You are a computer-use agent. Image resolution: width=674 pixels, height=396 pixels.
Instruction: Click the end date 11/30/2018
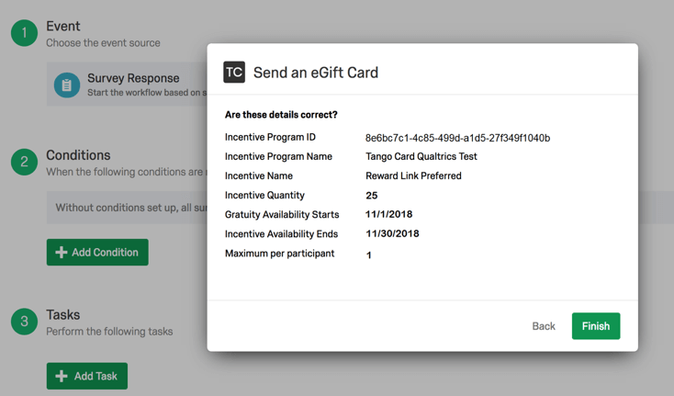pyautogui.click(x=392, y=233)
